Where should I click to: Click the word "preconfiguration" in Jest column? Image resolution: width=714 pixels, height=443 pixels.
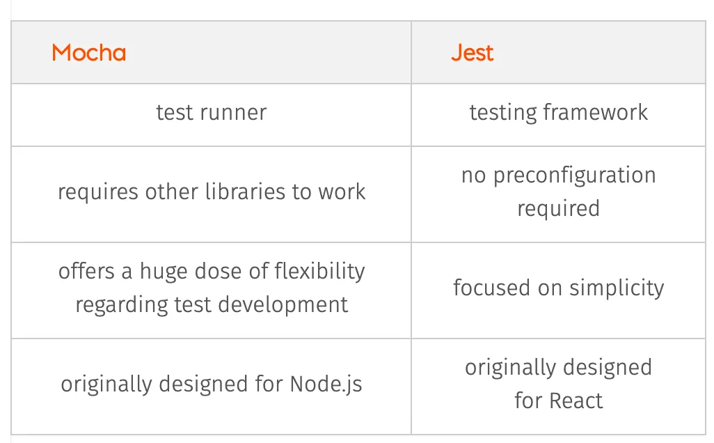coord(575,176)
